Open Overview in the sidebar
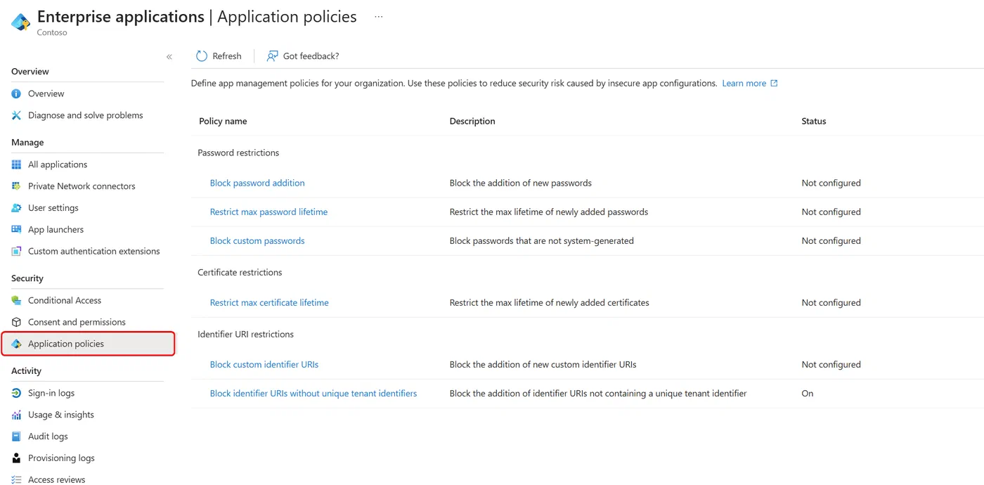984x485 pixels. coord(46,93)
